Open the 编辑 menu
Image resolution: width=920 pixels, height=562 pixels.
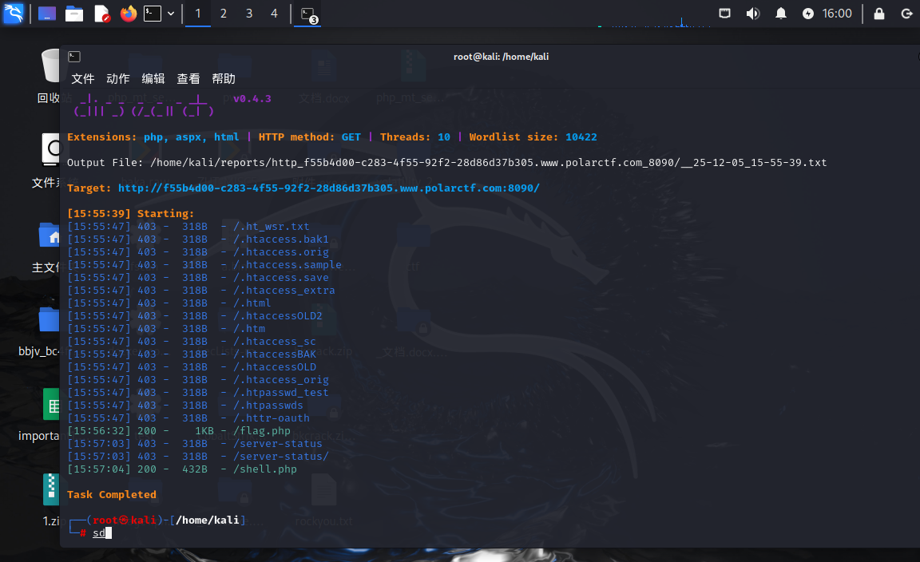click(153, 78)
